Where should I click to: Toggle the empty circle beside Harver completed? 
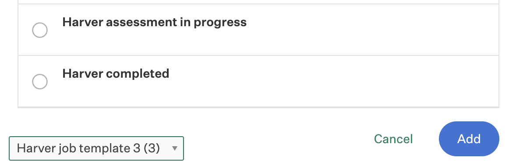click(40, 81)
